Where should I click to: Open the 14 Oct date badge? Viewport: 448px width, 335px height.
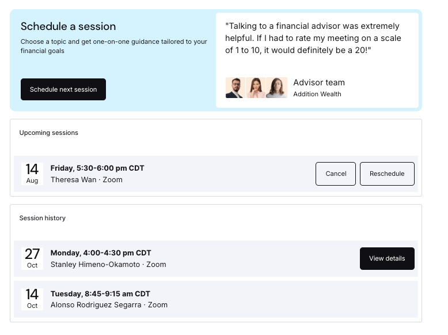32,299
